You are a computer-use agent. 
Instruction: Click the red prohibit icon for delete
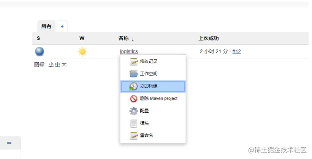tap(133, 99)
